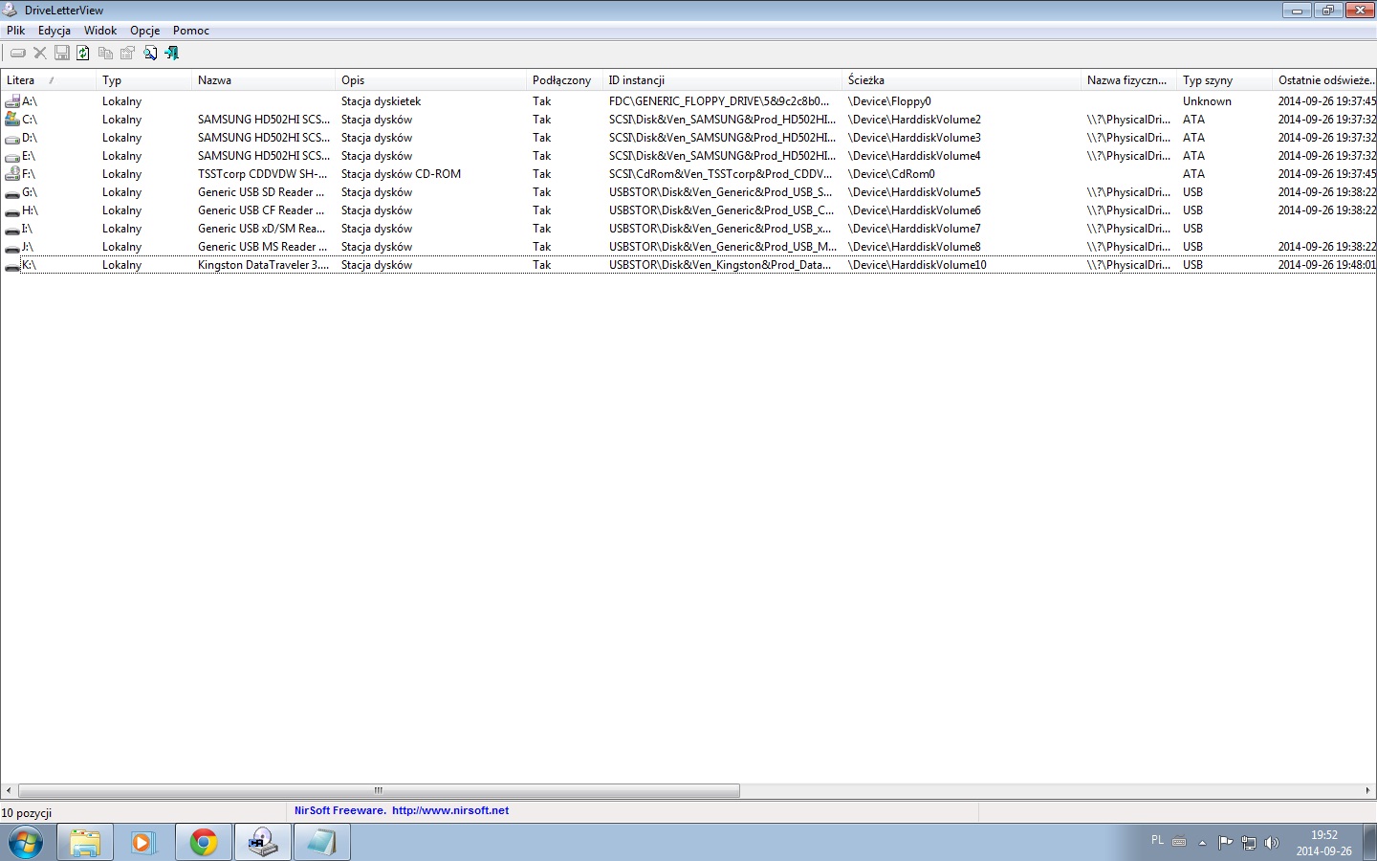The width and height of the screenshot is (1377, 861).
Task: Open the http://www.nirsoft.net link
Action: click(x=450, y=810)
